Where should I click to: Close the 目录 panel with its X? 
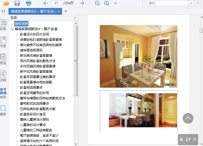point(75,18)
